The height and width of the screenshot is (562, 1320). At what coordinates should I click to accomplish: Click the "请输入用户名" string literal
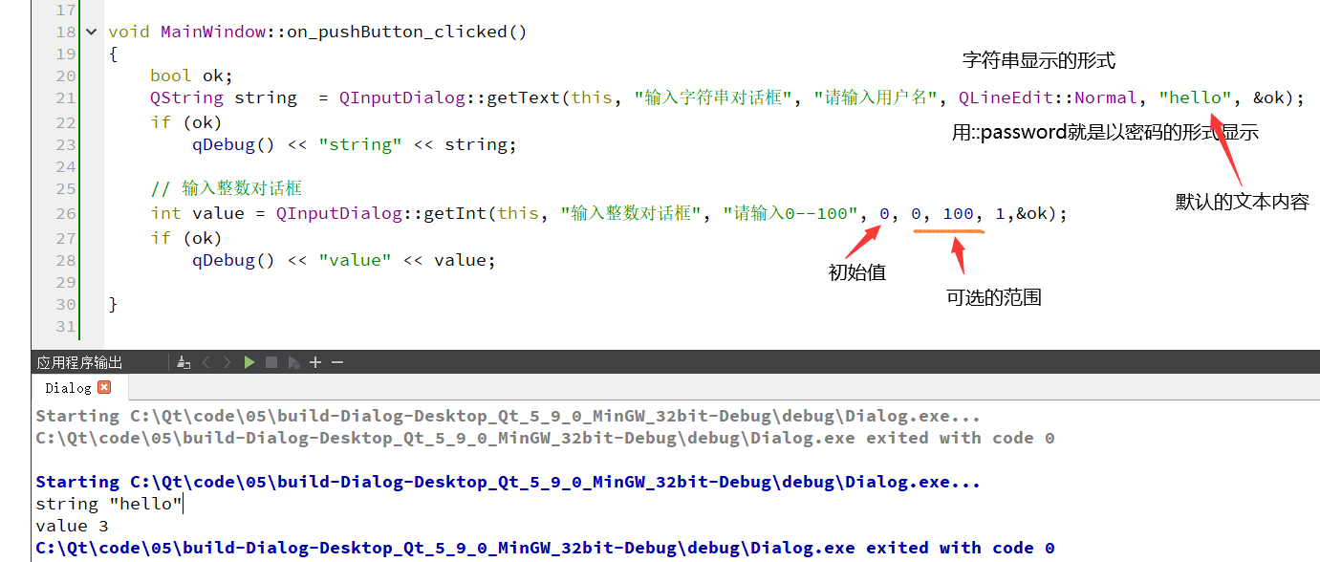tap(874, 97)
